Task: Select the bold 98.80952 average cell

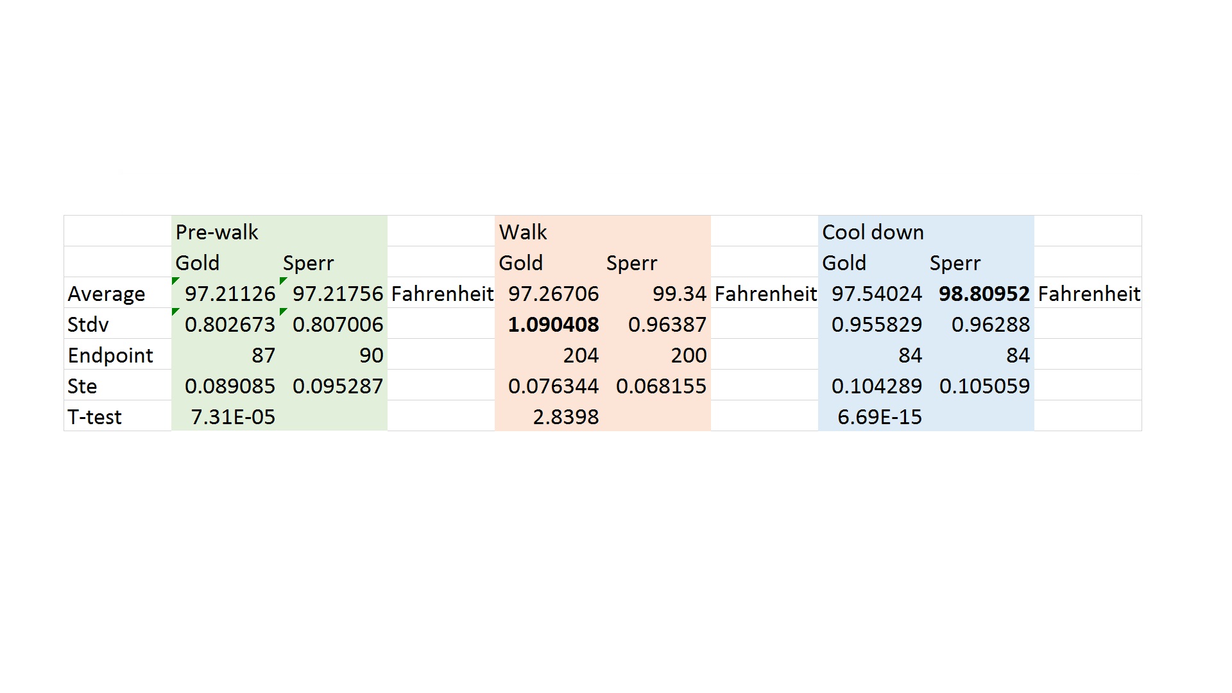Action: pyautogui.click(x=984, y=294)
